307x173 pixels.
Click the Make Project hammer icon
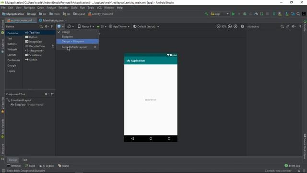tap(206, 14)
